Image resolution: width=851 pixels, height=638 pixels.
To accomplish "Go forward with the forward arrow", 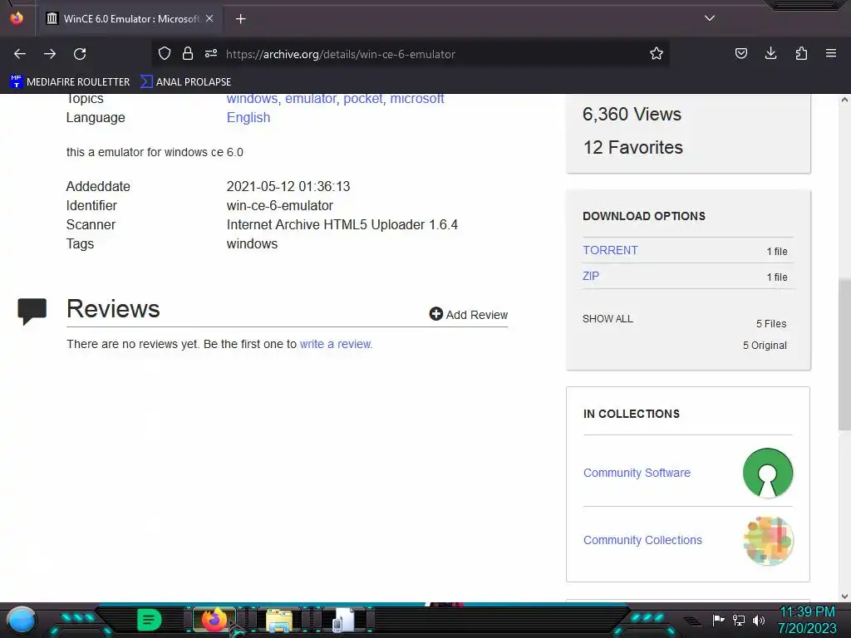I will 50,54.
